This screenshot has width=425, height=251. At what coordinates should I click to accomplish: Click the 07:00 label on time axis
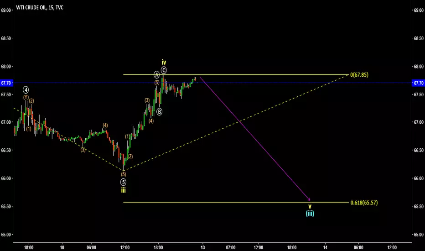pyautogui.click(x=231, y=247)
